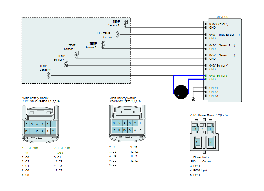The width and height of the screenshot is (264, 191).
Task: Click the black voltmeter V circle
Action: point(181,92)
